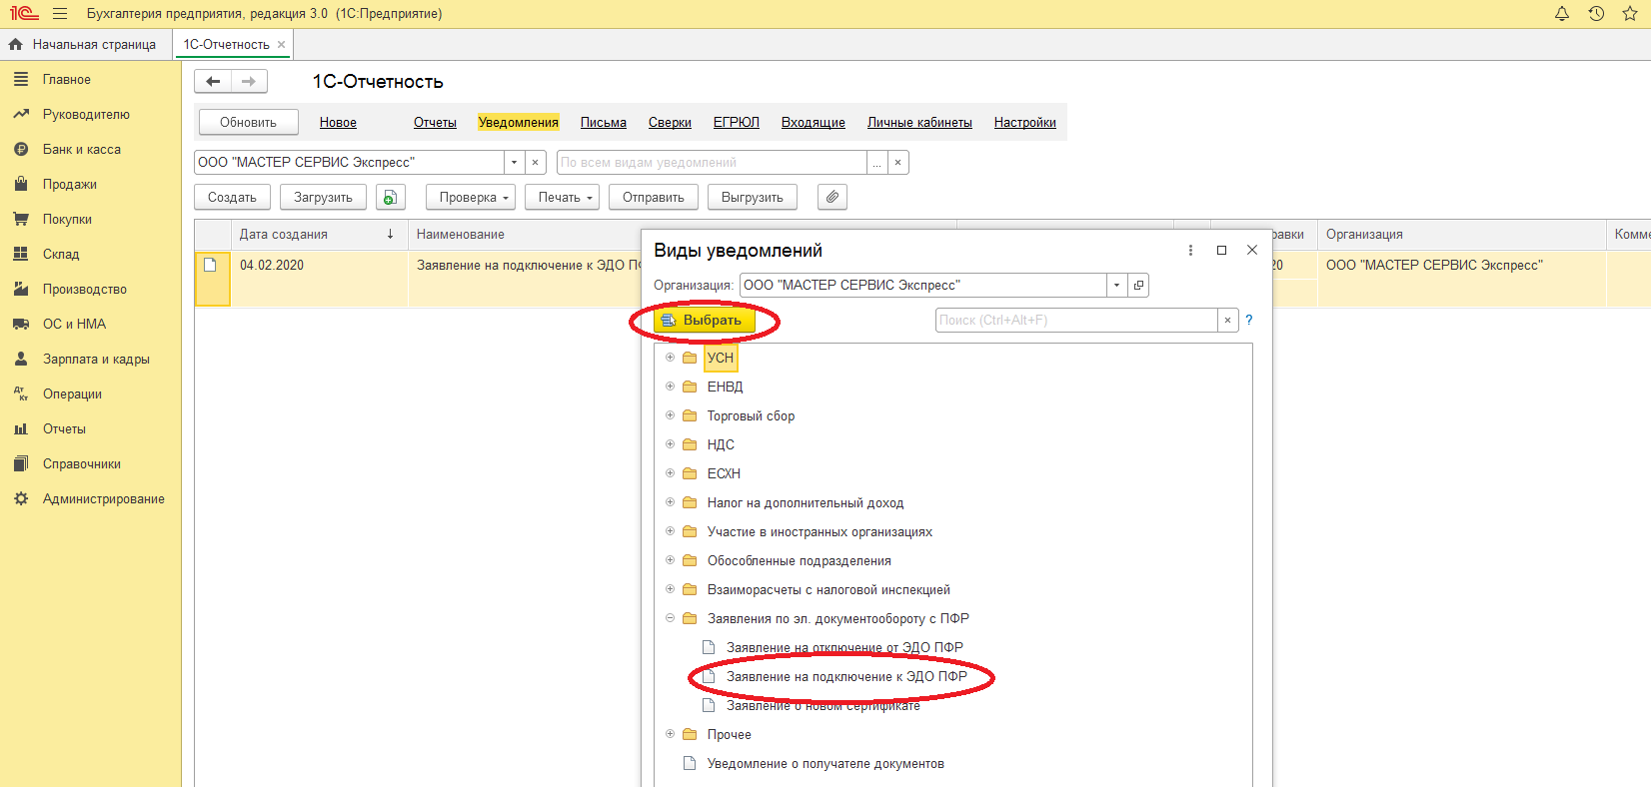1651x787 pixels.
Task: Click the Создать button
Action: pyautogui.click(x=232, y=197)
